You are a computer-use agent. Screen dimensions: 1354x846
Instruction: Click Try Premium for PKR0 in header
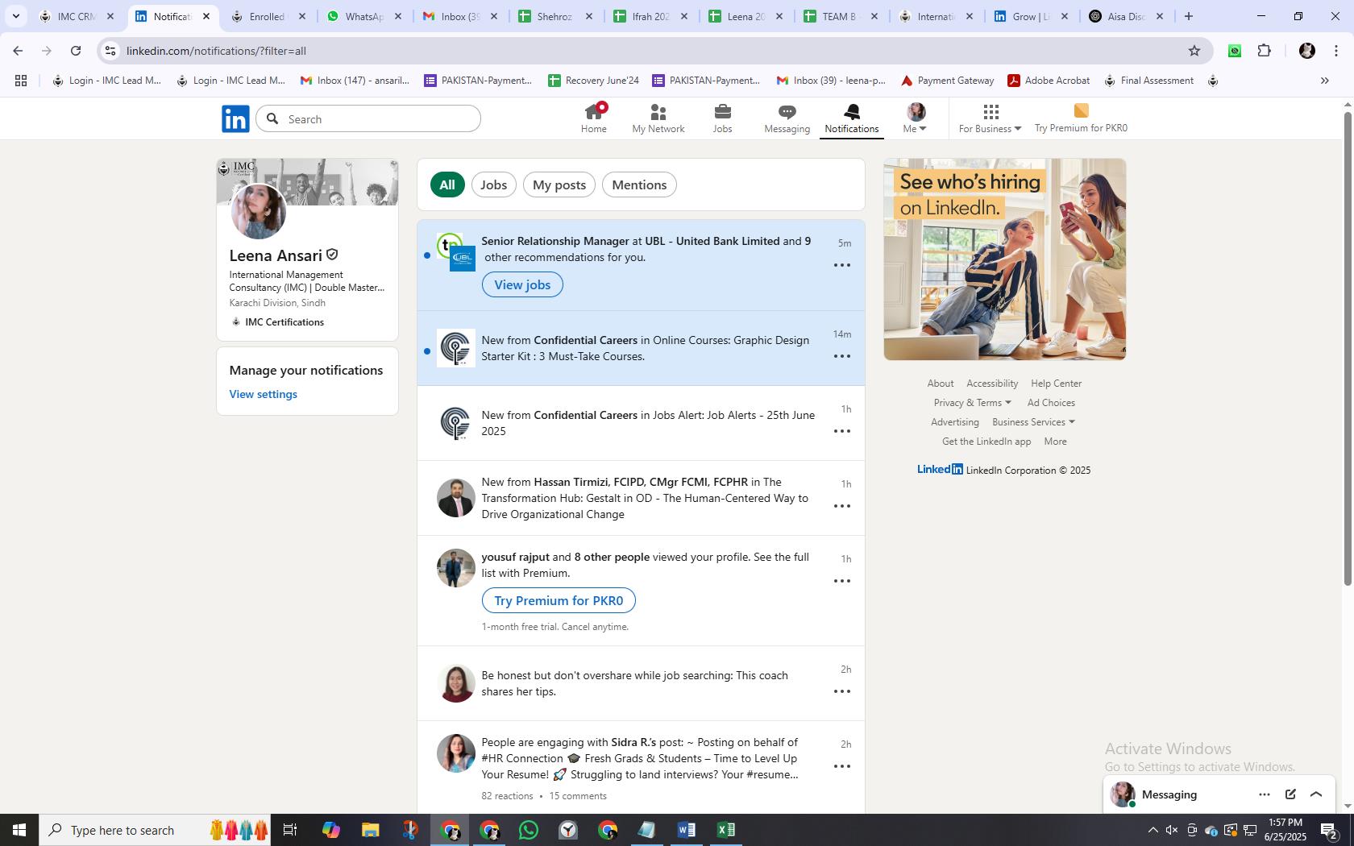coord(1081,118)
